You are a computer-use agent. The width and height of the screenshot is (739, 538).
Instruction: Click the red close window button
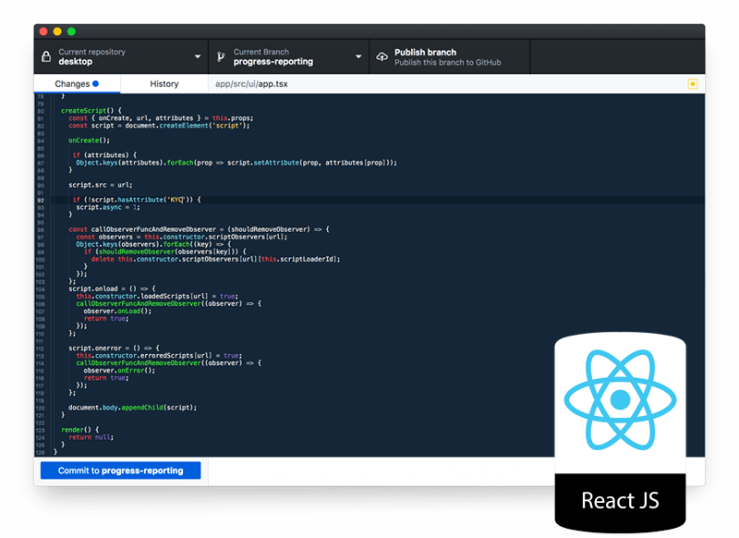(x=43, y=31)
